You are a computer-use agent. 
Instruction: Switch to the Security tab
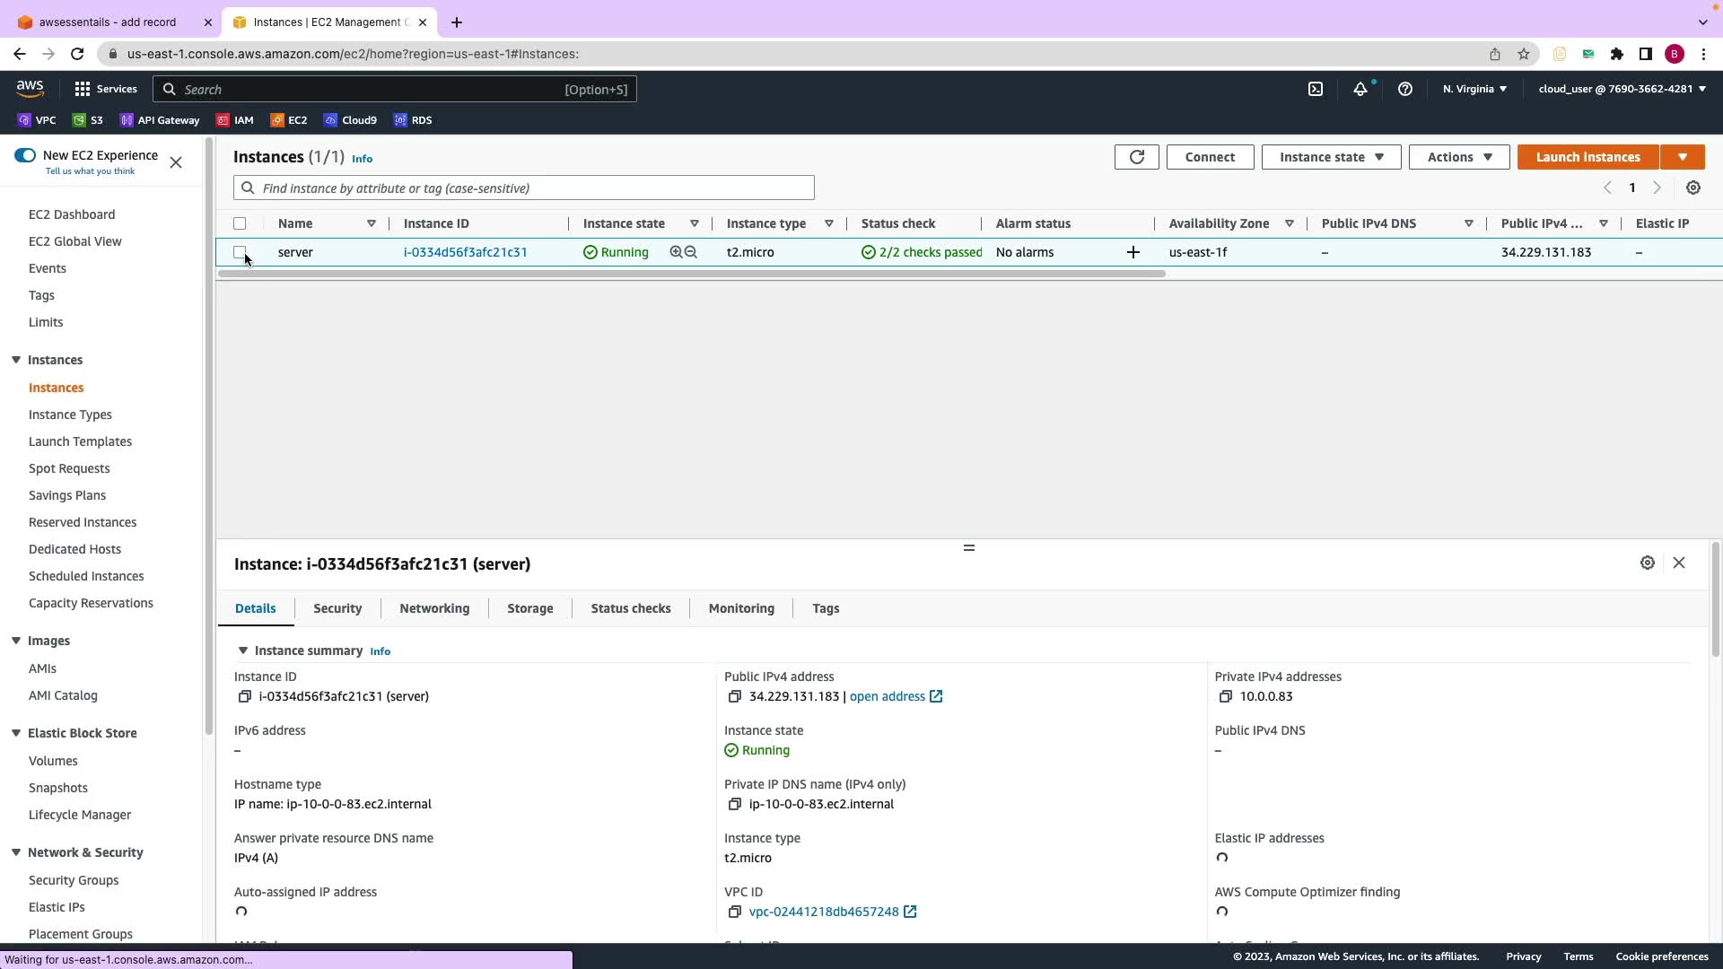[x=337, y=608]
